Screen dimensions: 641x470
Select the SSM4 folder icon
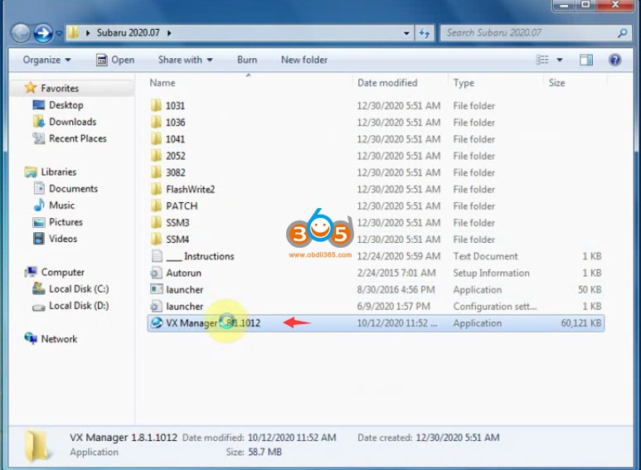tap(156, 240)
